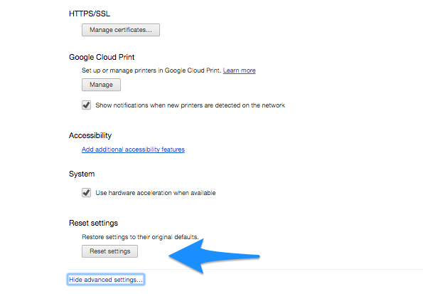Select the HTTPS/SSL section heading

click(90, 14)
